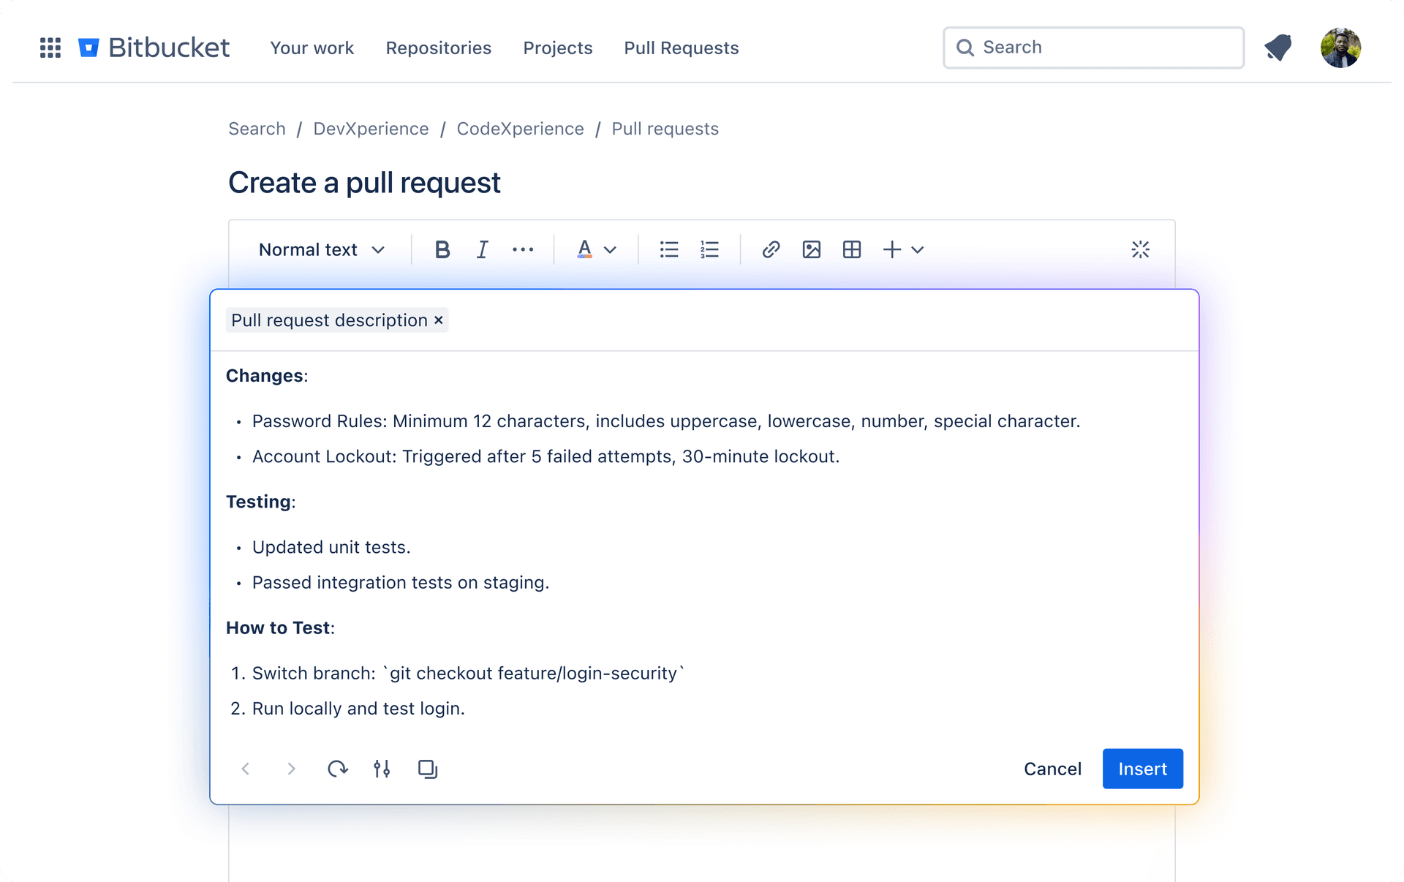The width and height of the screenshot is (1404, 882).
Task: Insert an image with the image icon
Action: pos(812,250)
